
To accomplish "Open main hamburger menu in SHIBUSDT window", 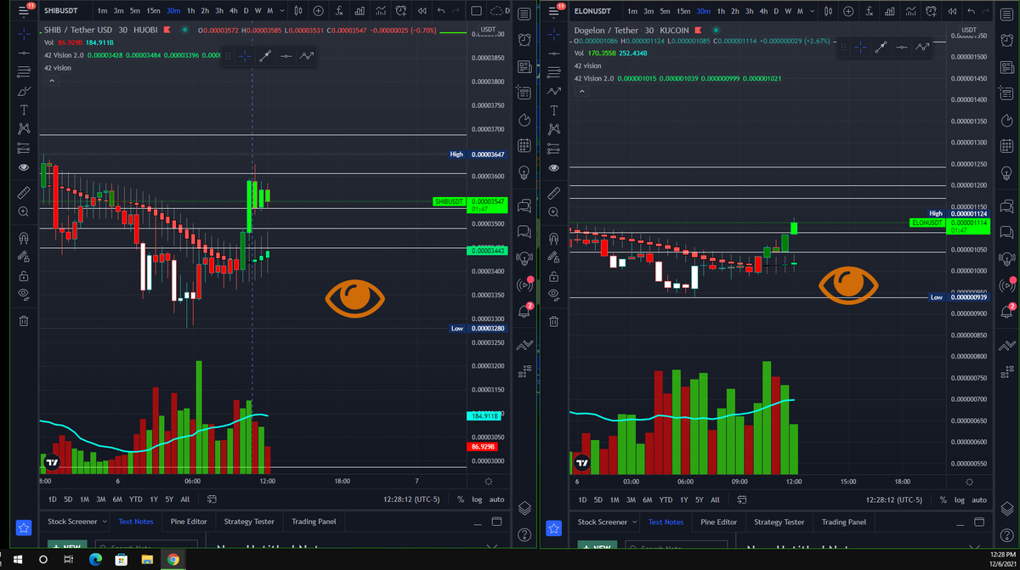I will [24, 11].
